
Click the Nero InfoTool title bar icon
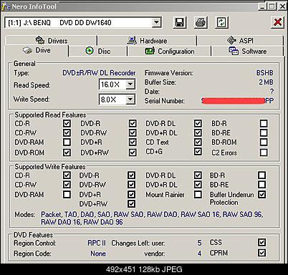click(6, 6)
